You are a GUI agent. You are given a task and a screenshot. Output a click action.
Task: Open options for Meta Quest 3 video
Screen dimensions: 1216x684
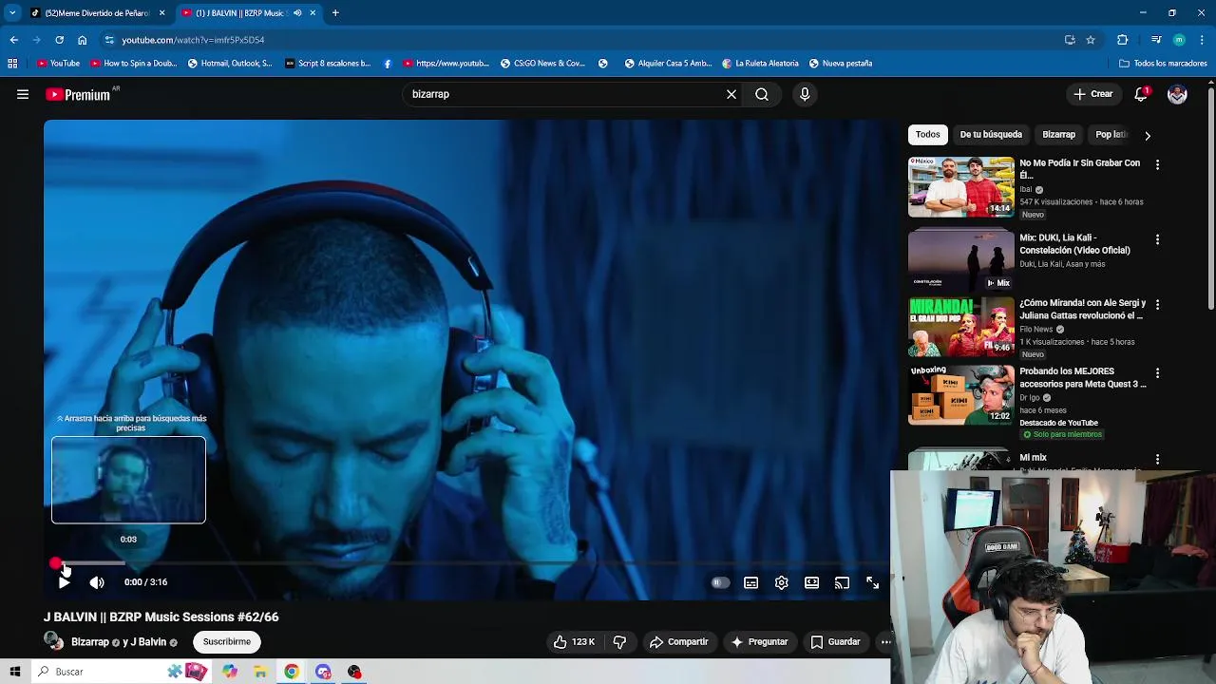pyautogui.click(x=1157, y=372)
